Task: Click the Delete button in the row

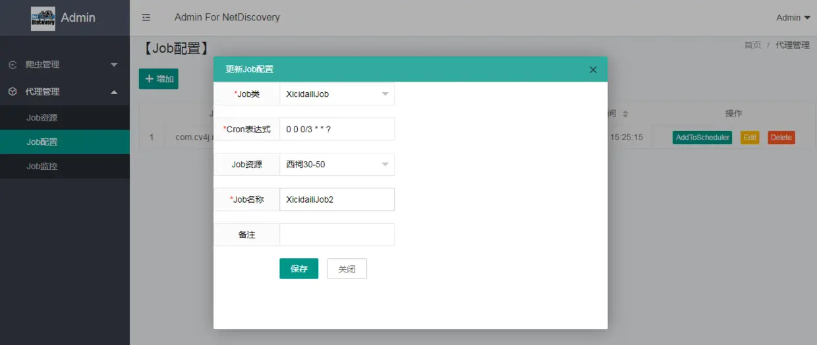Action: tap(781, 138)
